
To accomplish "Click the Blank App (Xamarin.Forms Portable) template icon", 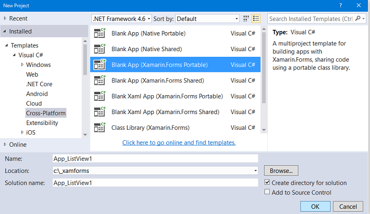I will (x=99, y=65).
